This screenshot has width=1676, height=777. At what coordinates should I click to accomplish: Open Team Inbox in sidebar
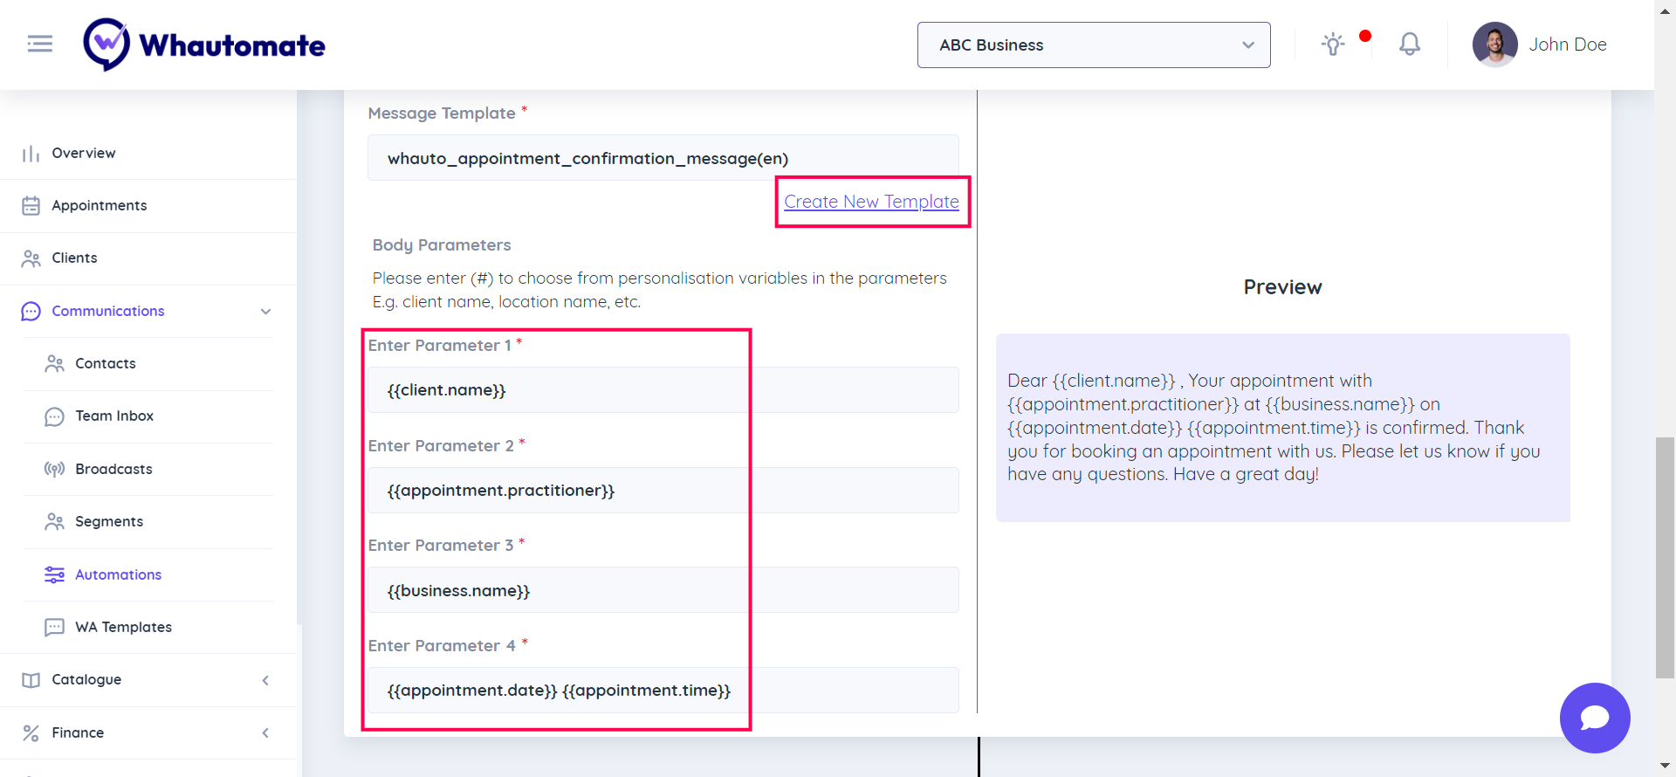[114, 416]
